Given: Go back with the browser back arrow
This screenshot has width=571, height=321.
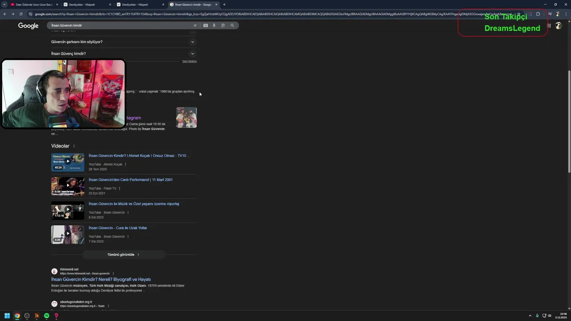Looking at the screenshot, I should pyautogui.click(x=5, y=14).
